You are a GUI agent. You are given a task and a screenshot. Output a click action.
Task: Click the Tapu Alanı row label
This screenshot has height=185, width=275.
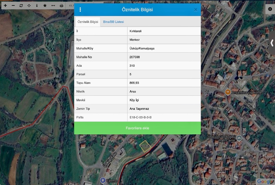click(83, 83)
